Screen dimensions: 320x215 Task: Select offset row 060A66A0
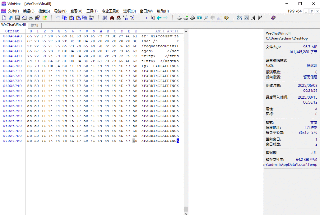coord(12,36)
